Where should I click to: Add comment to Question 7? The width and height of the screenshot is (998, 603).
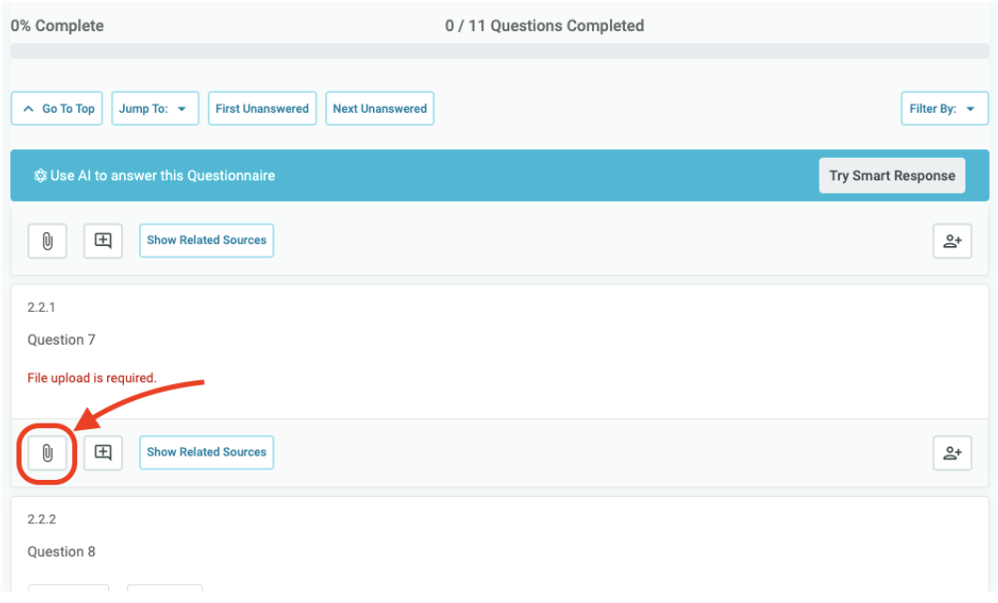[x=103, y=453]
